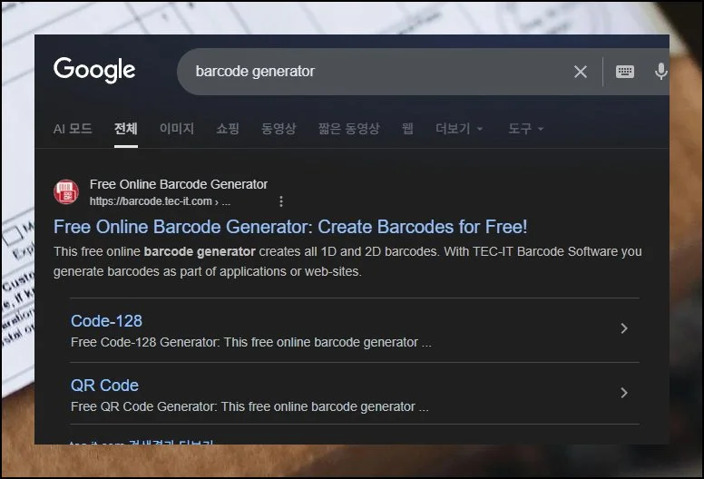Viewport: 704px width, 479px height.
Task: Open the Code-128 sitelink
Action: click(106, 321)
